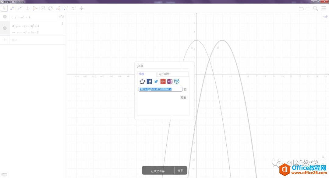This screenshot has width=329, height=178.
Task: Toggle the graphics style bar
Action: pos(325,16)
